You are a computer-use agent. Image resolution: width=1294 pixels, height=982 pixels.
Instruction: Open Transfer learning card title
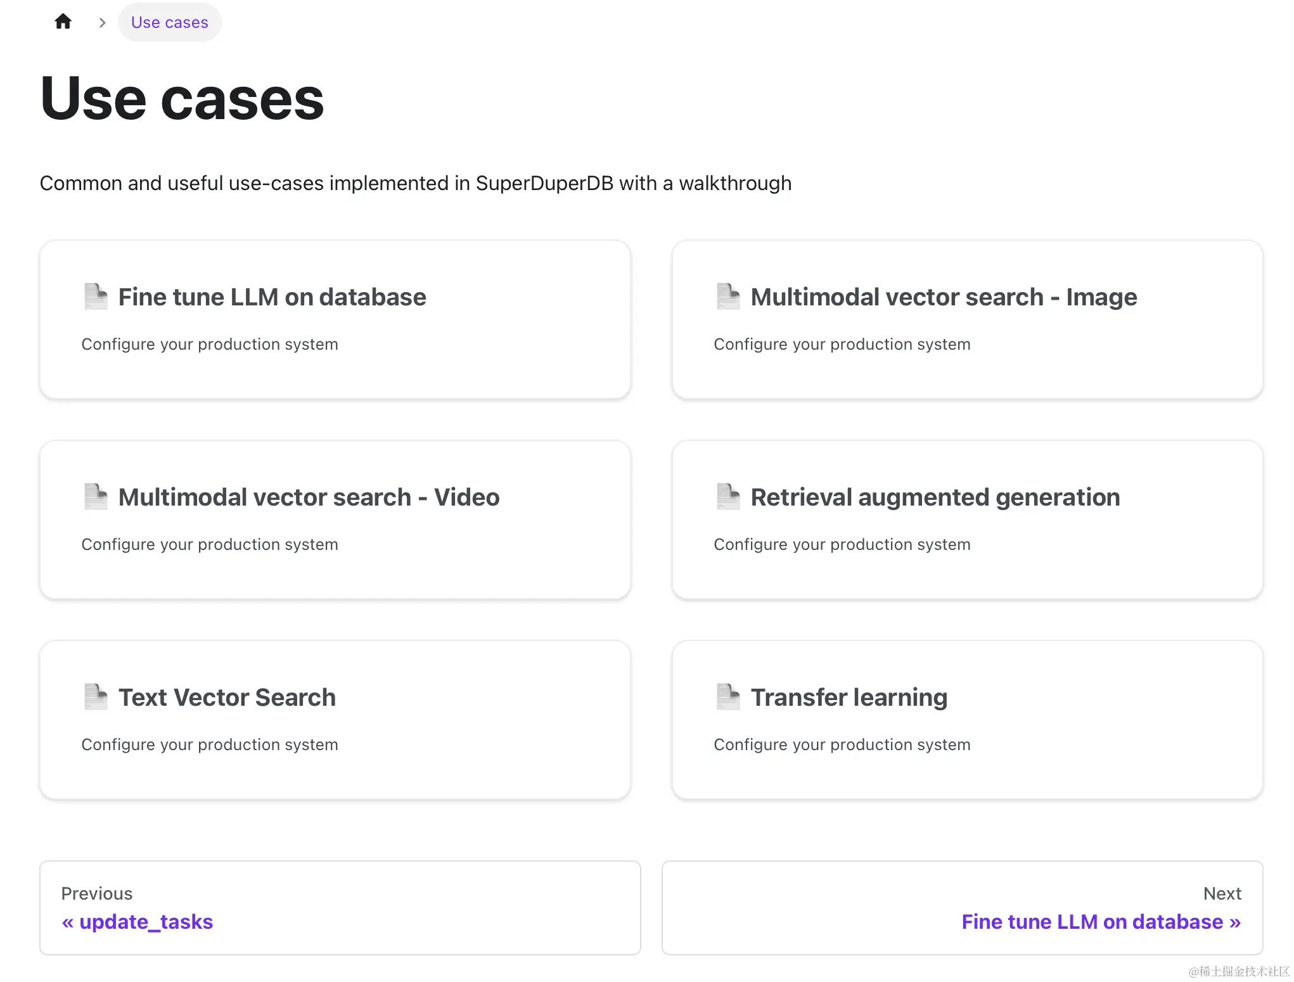[x=849, y=698]
